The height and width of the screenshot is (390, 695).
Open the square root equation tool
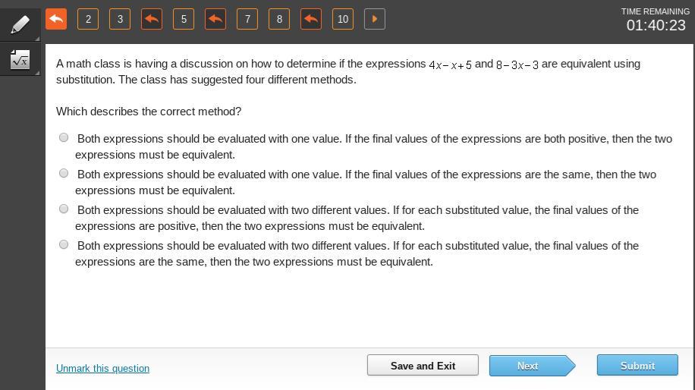[20, 60]
